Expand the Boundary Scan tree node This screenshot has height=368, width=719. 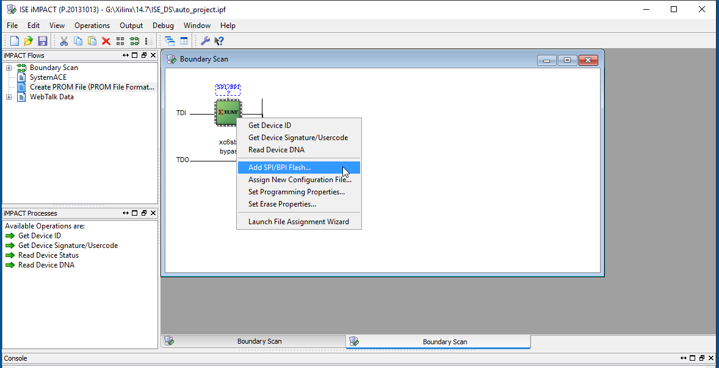(x=9, y=68)
